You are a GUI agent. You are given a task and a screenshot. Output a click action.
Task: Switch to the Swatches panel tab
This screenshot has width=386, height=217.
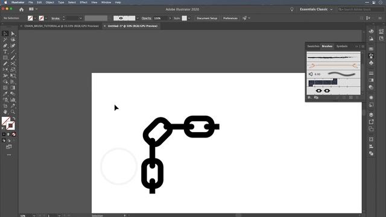(x=313, y=46)
